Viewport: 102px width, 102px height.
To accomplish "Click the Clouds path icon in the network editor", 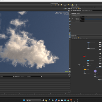I will (78, 37).
